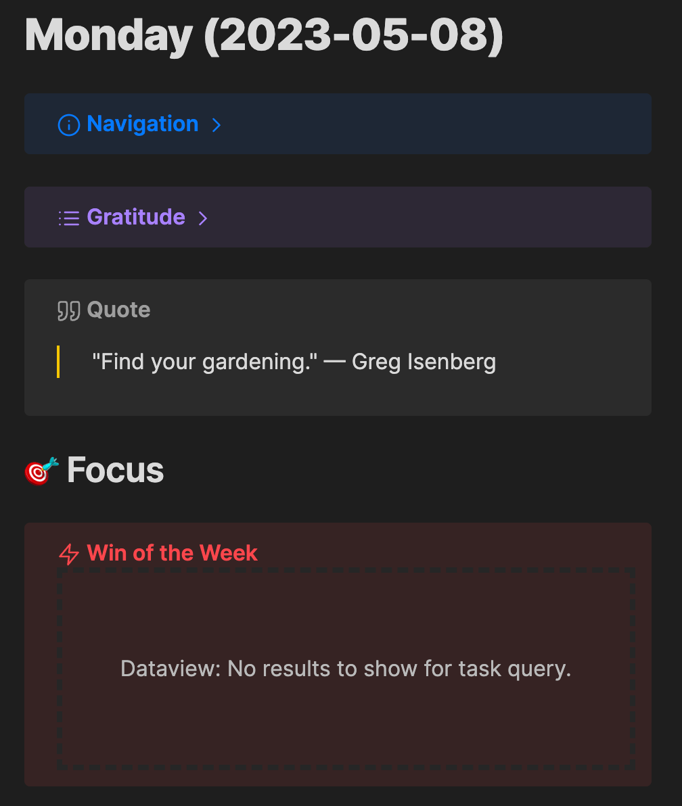Click the yellow blockquote bar

(58, 362)
